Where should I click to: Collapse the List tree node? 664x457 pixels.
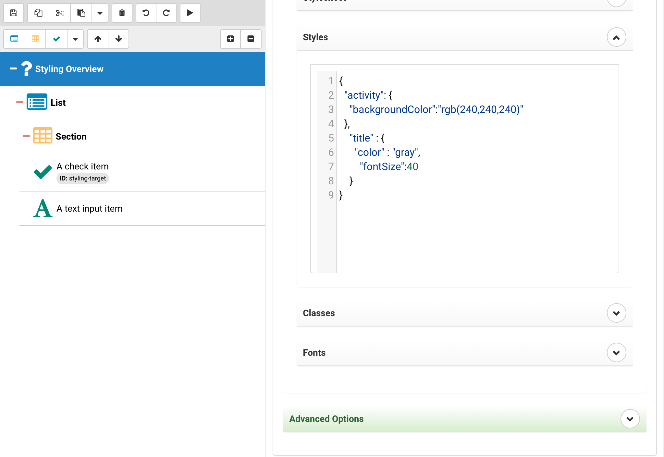(x=20, y=103)
